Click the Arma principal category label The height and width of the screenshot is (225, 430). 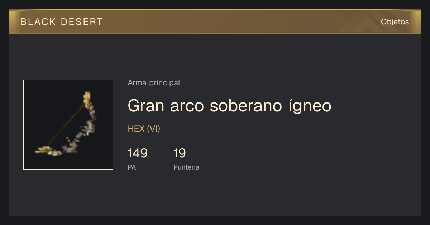click(x=154, y=83)
